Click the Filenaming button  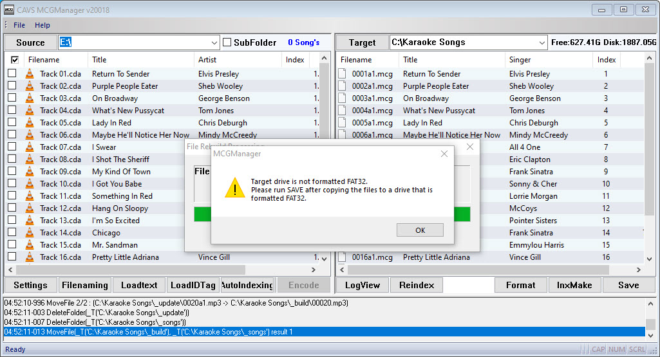84,285
